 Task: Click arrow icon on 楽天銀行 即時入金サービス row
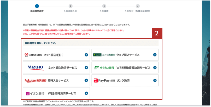tap(86, 80)
